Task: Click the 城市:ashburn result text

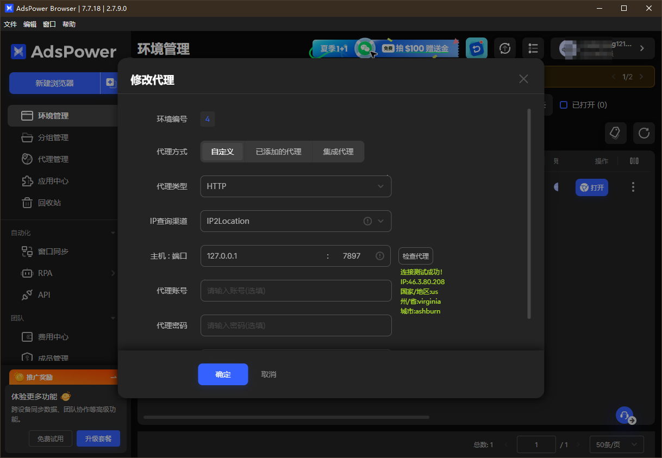Action: click(x=421, y=311)
